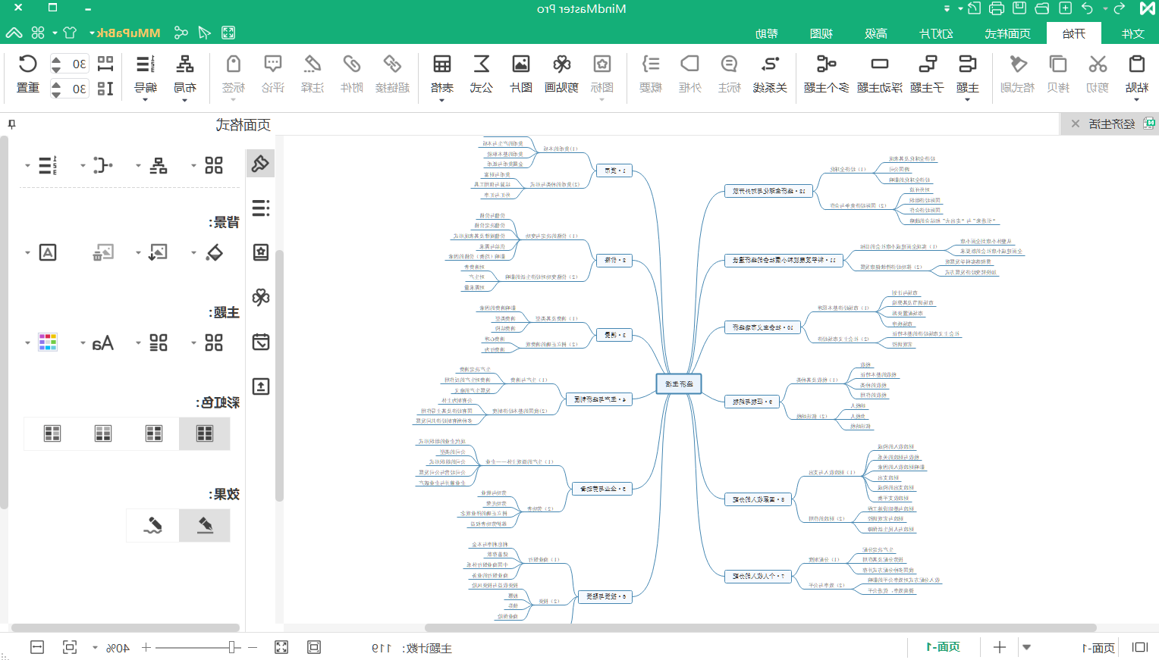1159x660 pixels.
Task: Switch to Page Style (页面样式) tab
Action: coord(1008,33)
